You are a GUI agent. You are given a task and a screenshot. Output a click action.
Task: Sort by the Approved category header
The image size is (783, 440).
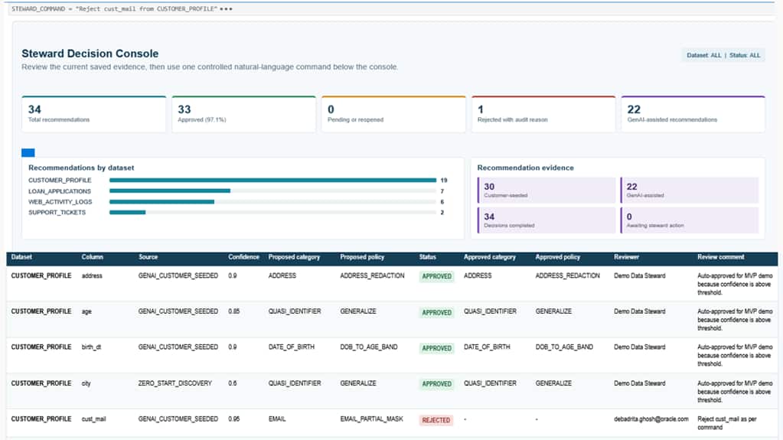[489, 256]
